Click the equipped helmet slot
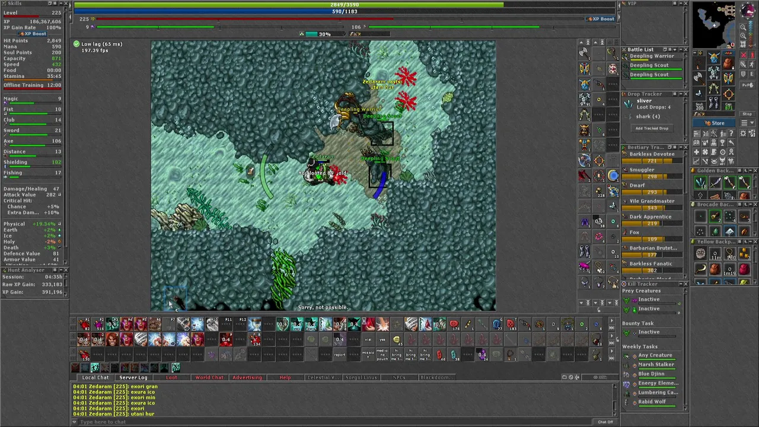This screenshot has width=759, height=427. pyautogui.click(x=714, y=57)
